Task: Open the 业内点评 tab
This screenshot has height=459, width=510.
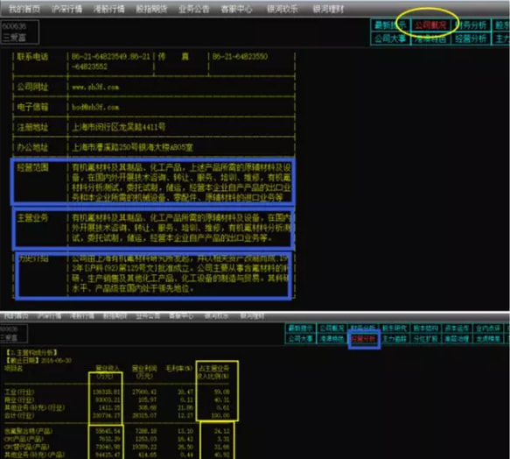Action: point(488,328)
